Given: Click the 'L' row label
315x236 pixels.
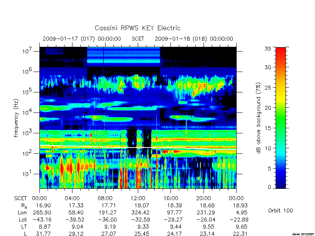Looking at the screenshot, I should click(x=25, y=234).
